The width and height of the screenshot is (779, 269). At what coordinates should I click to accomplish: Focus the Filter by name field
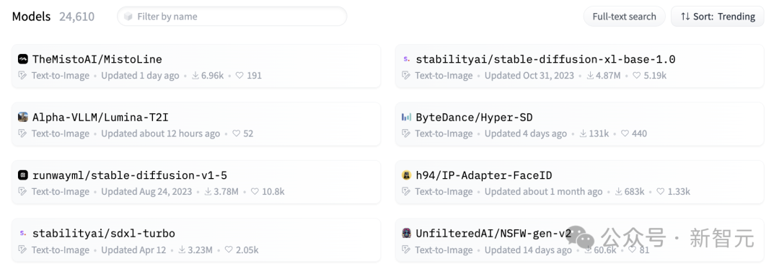(232, 17)
